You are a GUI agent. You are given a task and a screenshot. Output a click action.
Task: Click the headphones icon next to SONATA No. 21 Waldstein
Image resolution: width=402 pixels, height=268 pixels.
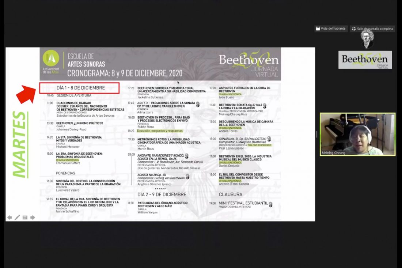pos(269,139)
